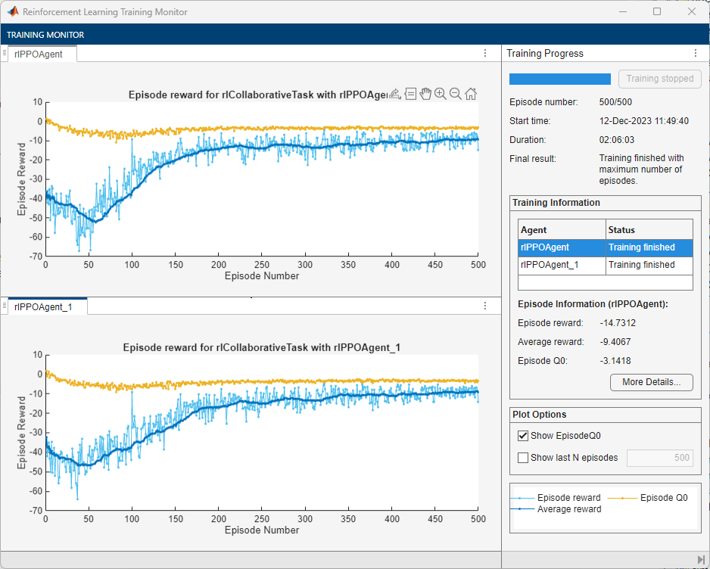Restore view with the Home icon

pyautogui.click(x=471, y=94)
